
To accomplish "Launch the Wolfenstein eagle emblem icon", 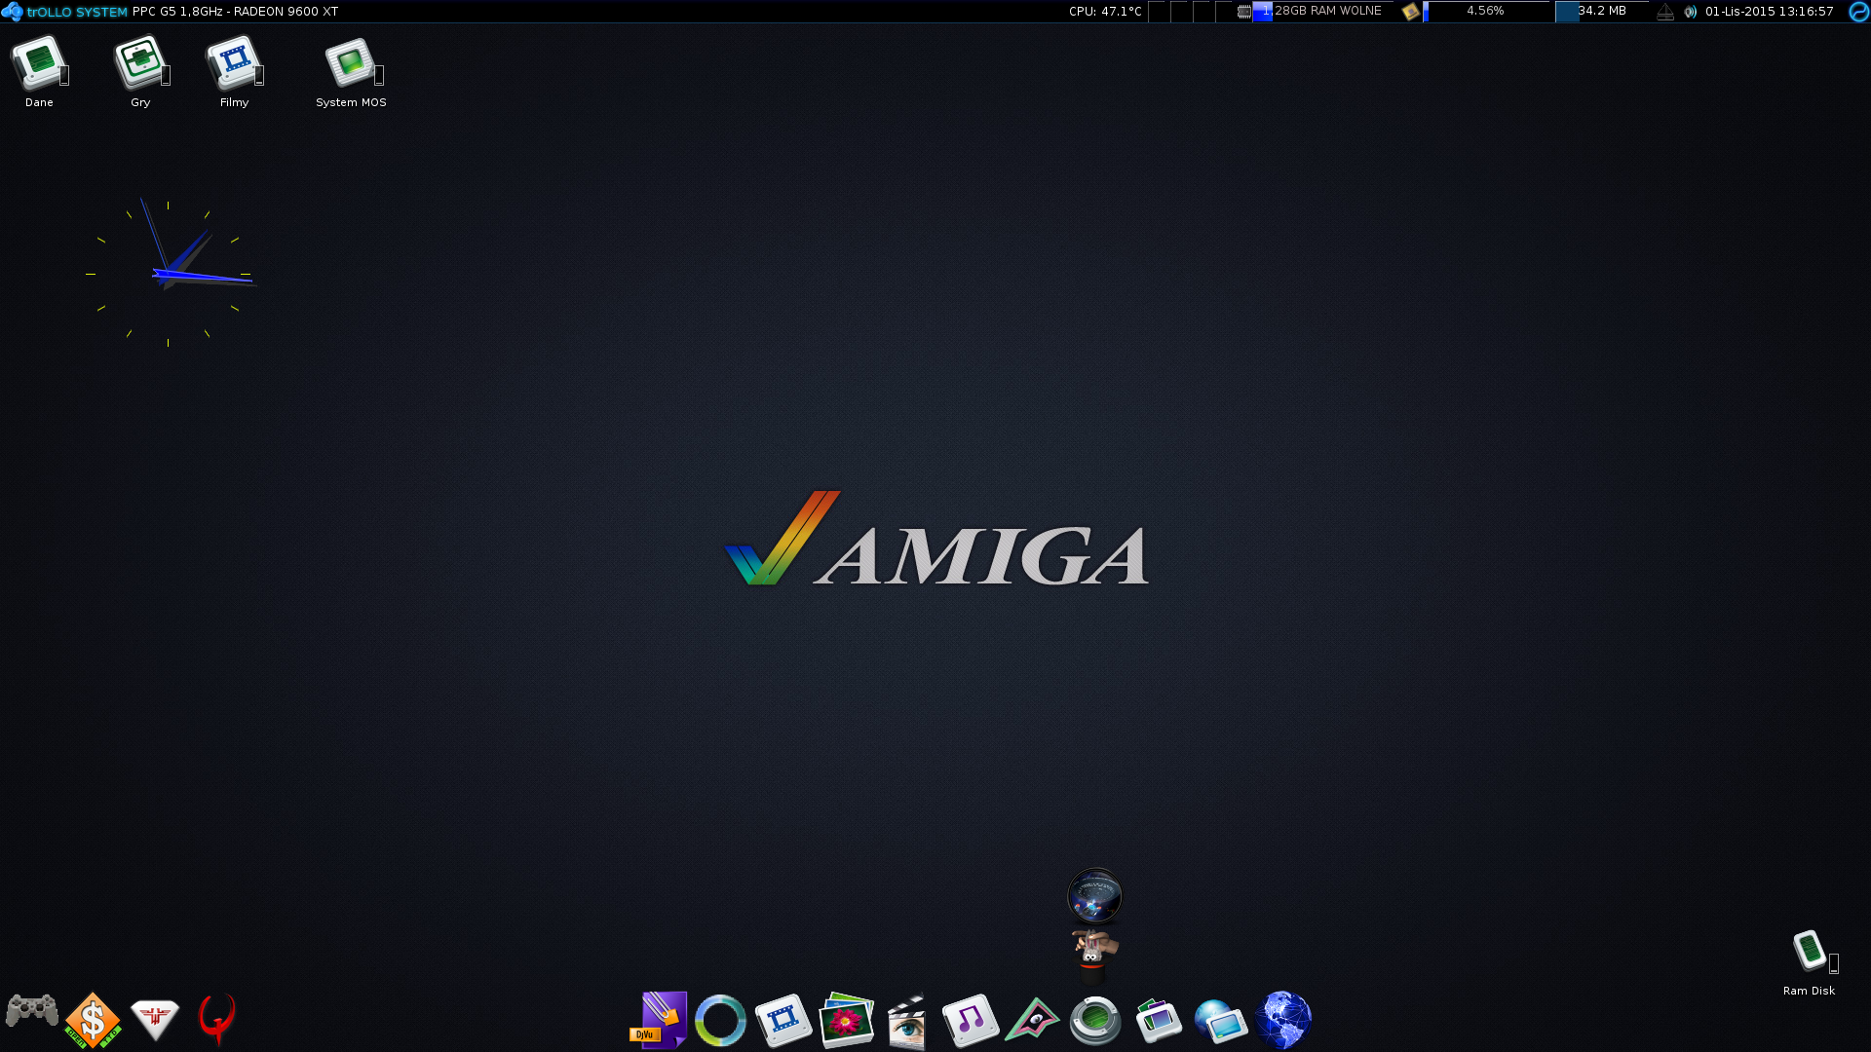I will (155, 1020).
